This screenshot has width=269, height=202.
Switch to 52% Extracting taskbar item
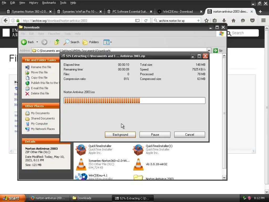click(133, 198)
